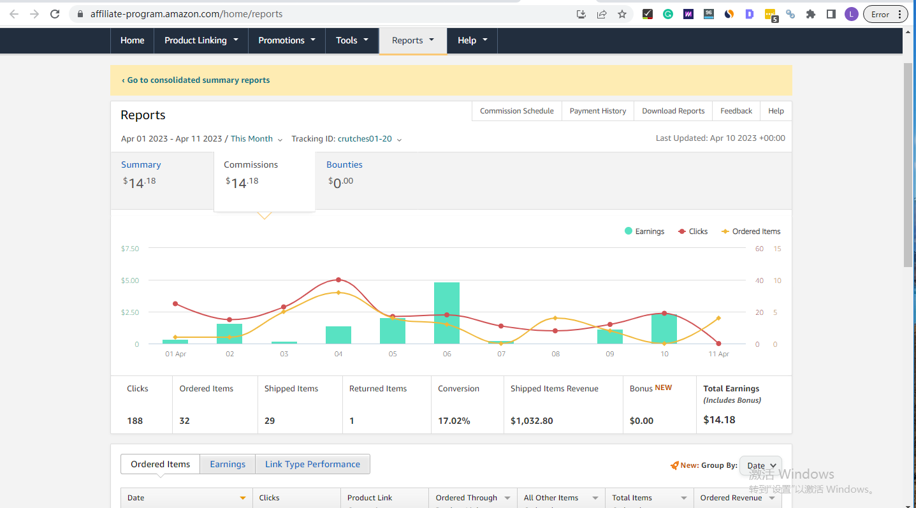Click the orange megaphone New icon
This screenshot has height=508, width=916.
click(x=674, y=465)
